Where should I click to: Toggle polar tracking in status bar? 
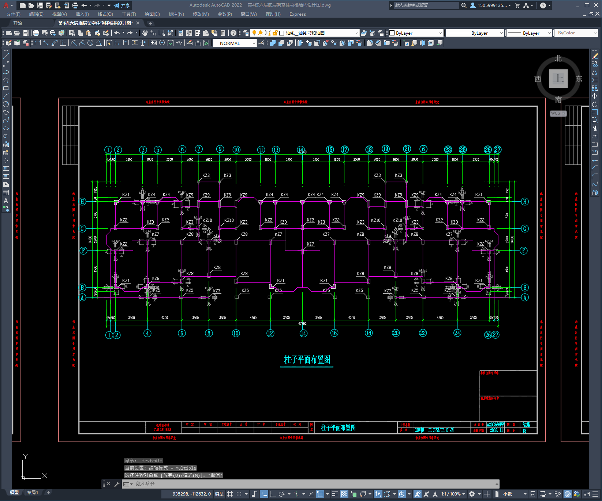[x=281, y=494]
